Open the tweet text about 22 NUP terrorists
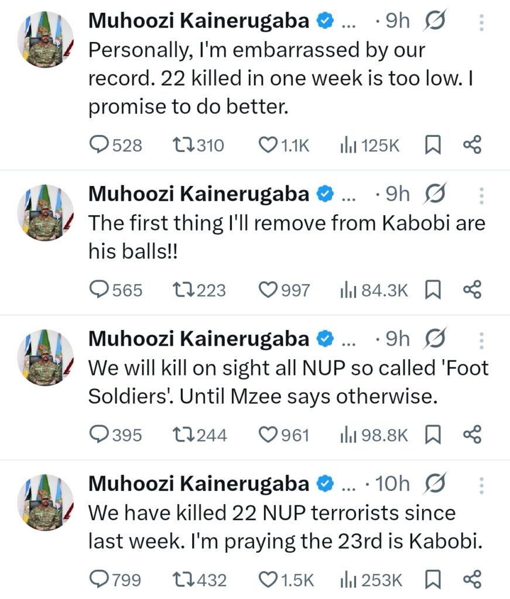The height and width of the screenshot is (599, 510). tap(285, 528)
